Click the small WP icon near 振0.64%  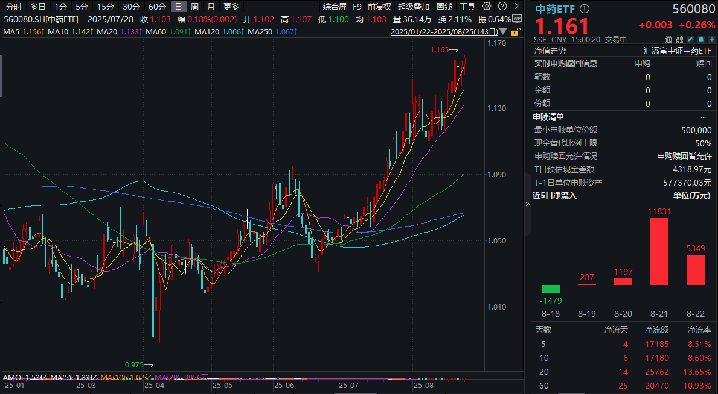[517, 19]
